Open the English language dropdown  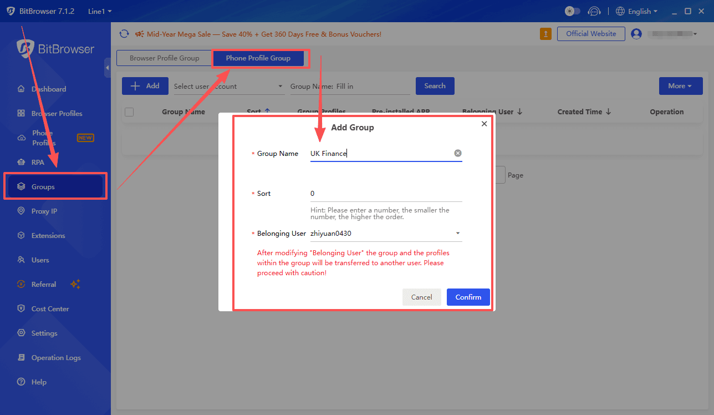pyautogui.click(x=636, y=11)
